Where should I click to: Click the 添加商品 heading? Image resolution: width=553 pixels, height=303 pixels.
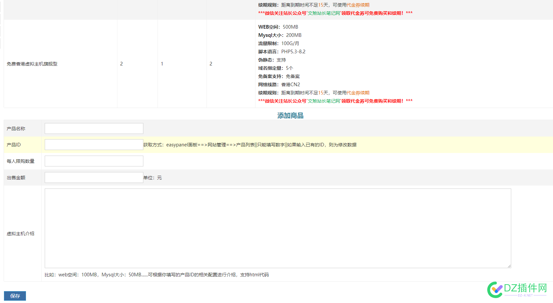pos(290,115)
